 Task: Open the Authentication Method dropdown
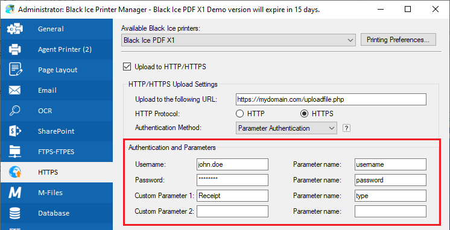[x=287, y=128]
